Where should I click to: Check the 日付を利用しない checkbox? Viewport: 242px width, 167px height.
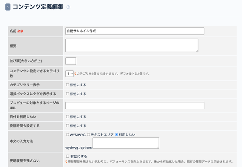click(x=67, y=117)
